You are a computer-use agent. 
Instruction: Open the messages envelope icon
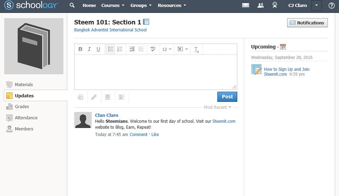pos(245,5)
